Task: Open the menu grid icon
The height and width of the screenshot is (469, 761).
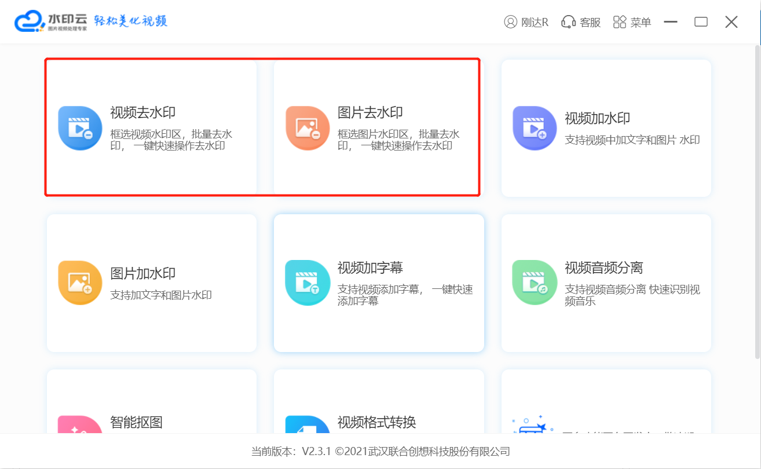Action: pyautogui.click(x=620, y=22)
